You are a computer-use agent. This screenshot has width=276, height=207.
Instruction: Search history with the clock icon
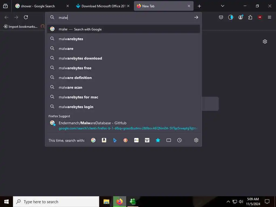tap(179, 140)
